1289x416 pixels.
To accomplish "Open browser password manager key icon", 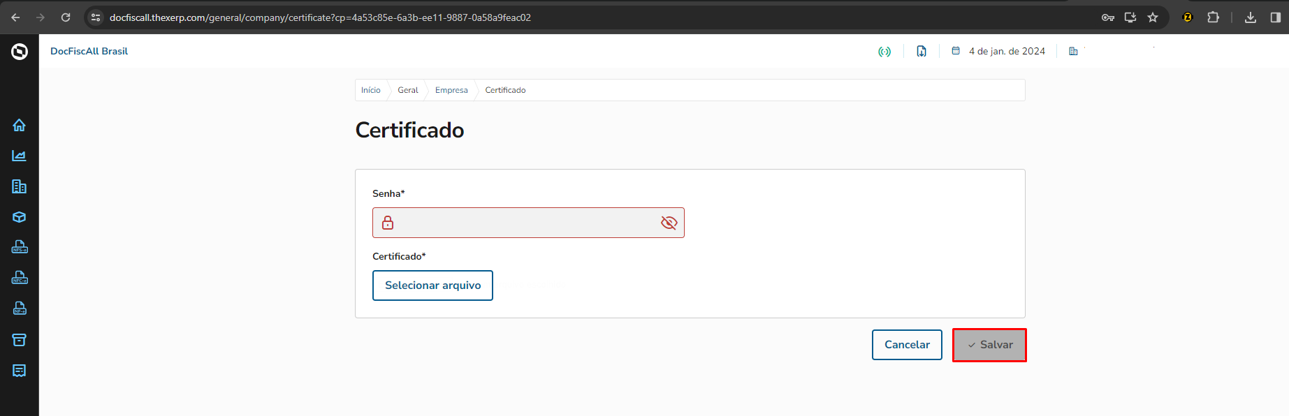I will point(1108,17).
